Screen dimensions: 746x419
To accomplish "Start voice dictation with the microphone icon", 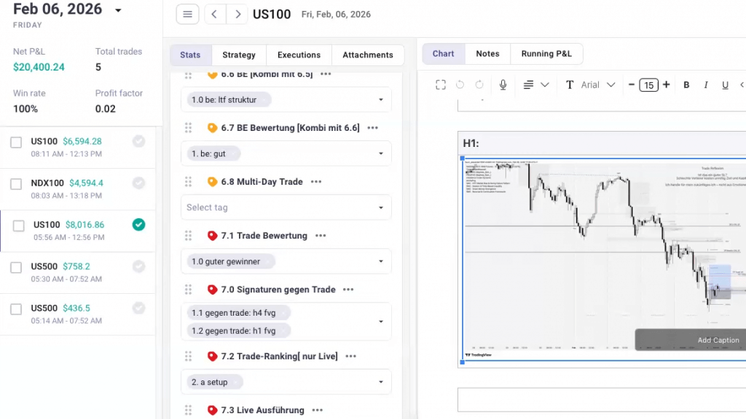I will click(502, 84).
